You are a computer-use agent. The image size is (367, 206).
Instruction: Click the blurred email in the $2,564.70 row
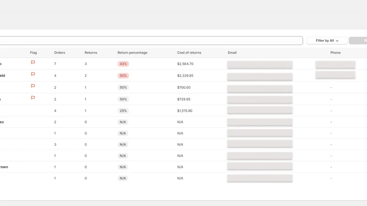(260, 65)
